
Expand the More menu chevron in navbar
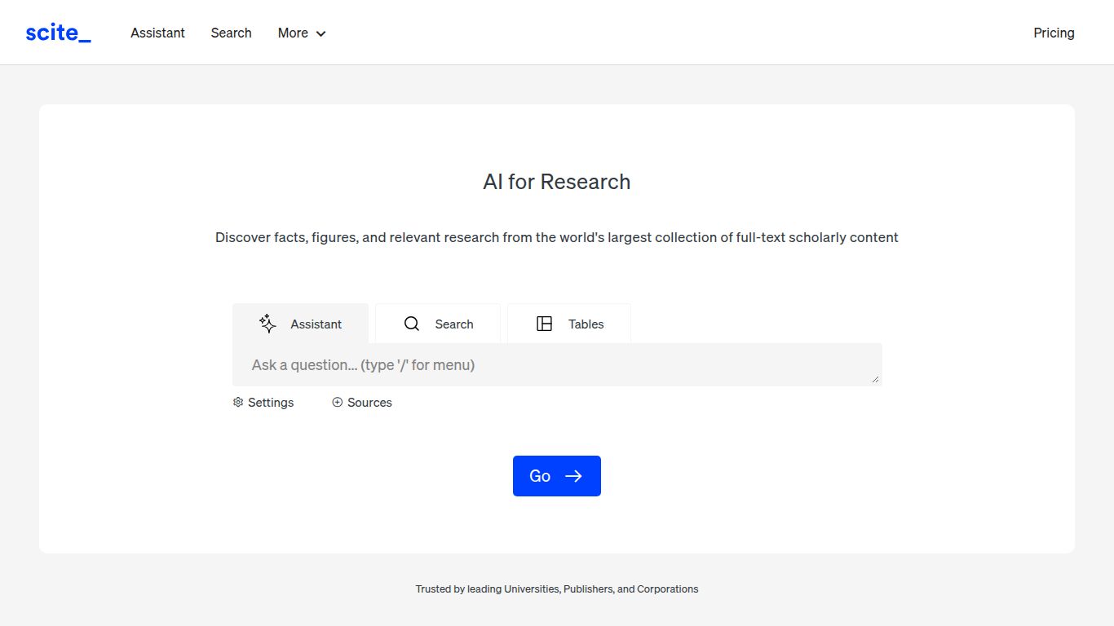coord(321,33)
